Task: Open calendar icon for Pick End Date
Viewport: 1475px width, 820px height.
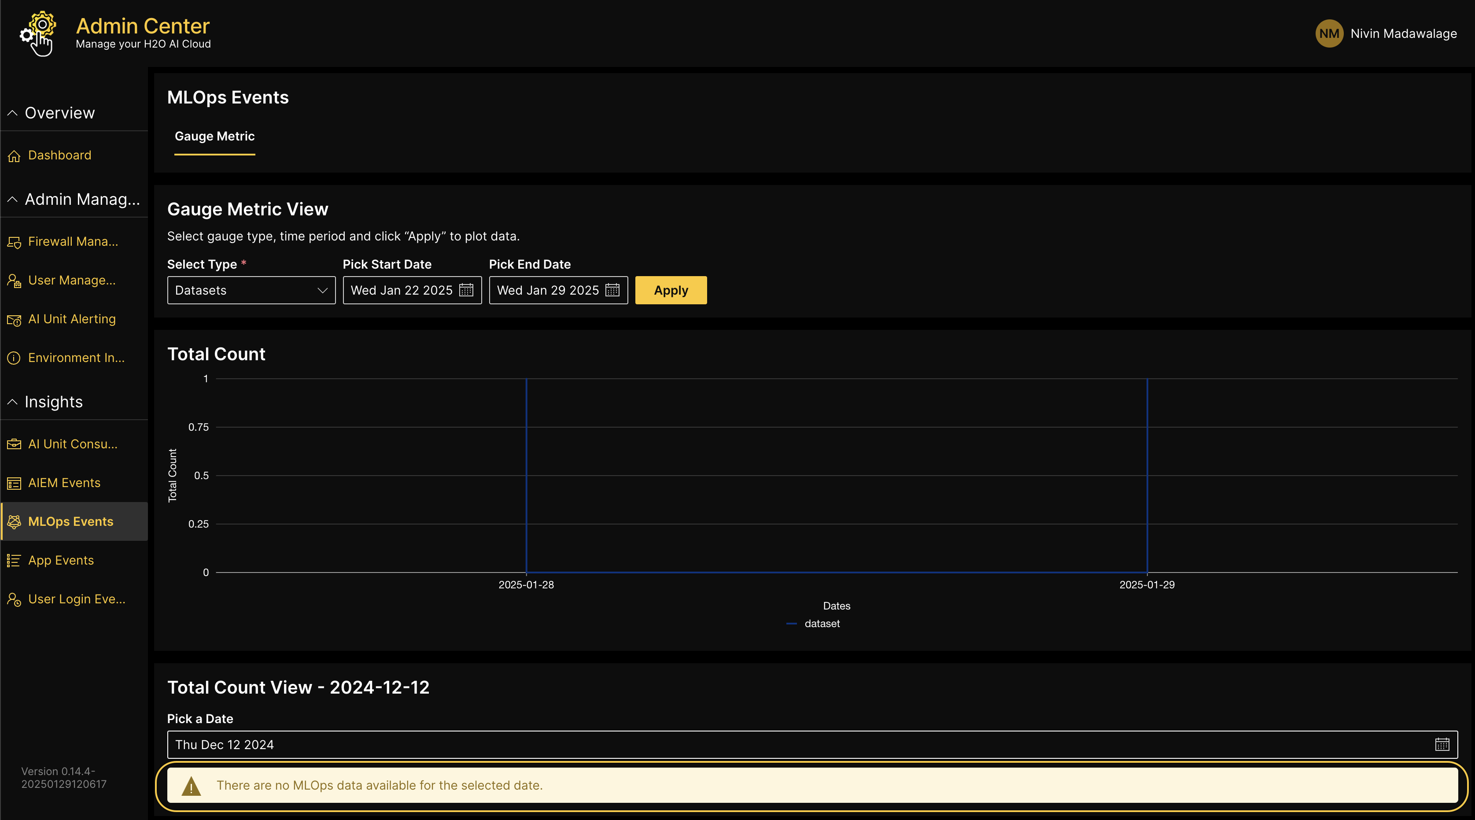Action: click(612, 290)
